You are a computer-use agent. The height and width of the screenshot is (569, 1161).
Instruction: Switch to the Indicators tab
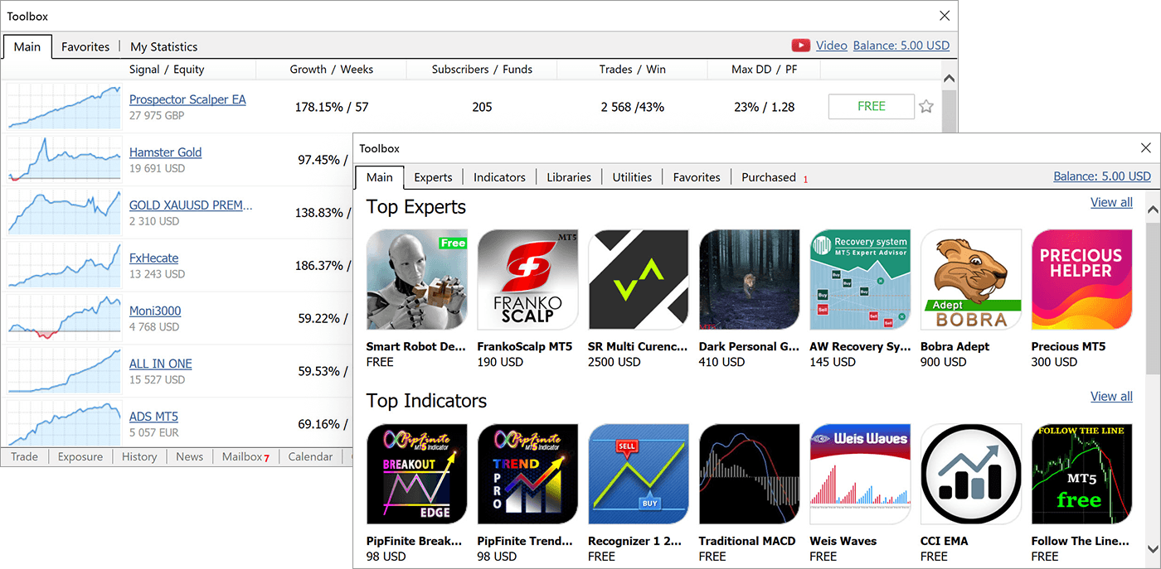499,177
